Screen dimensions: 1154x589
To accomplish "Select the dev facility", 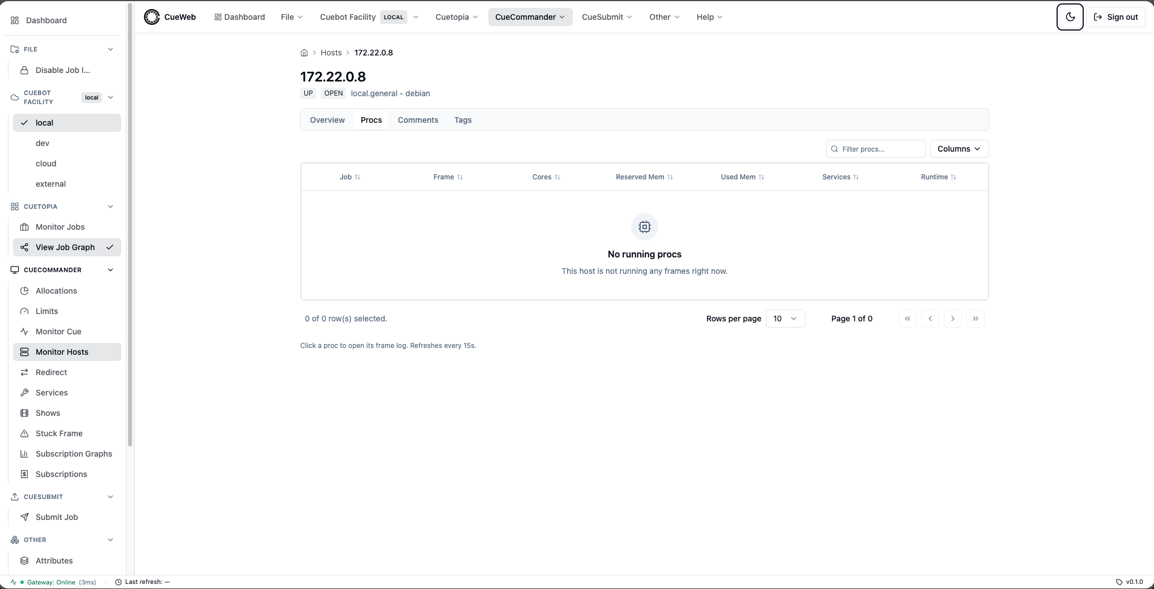I will click(67, 143).
